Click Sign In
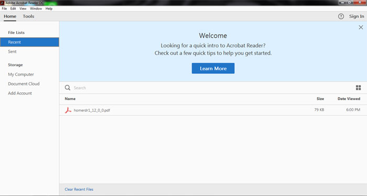This screenshot has height=196, width=367. pyautogui.click(x=357, y=16)
